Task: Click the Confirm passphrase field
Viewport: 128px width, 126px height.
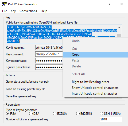Action: pyautogui.click(x=49, y=67)
